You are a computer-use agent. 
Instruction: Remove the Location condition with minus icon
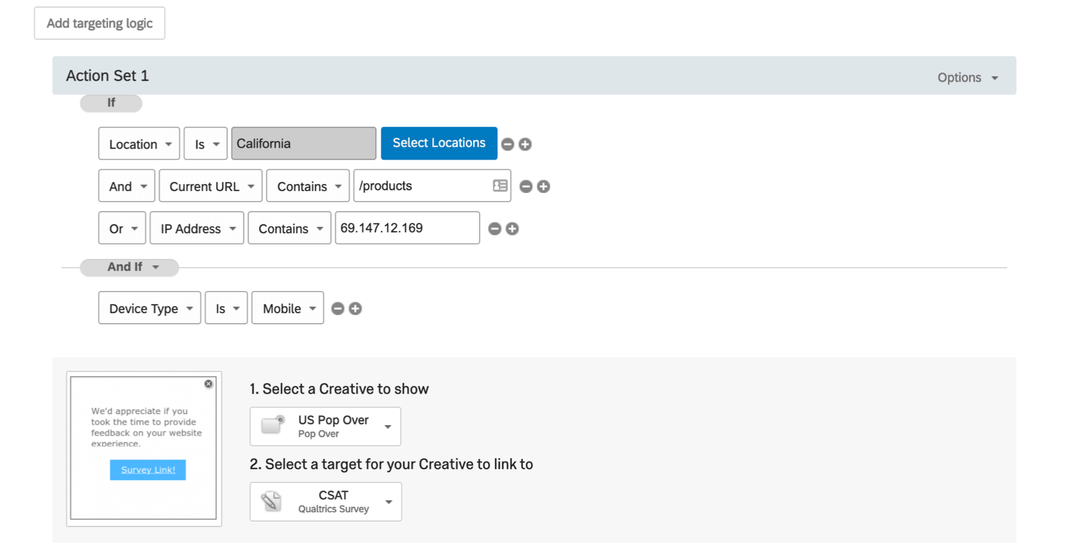coord(508,144)
